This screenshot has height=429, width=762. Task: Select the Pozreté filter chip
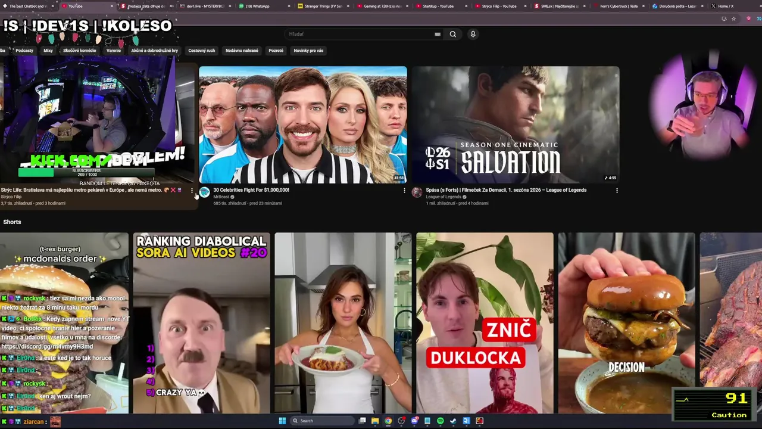276,51
